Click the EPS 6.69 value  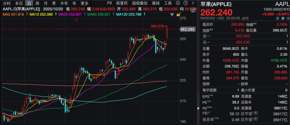pyautogui.click(x=236, y=96)
